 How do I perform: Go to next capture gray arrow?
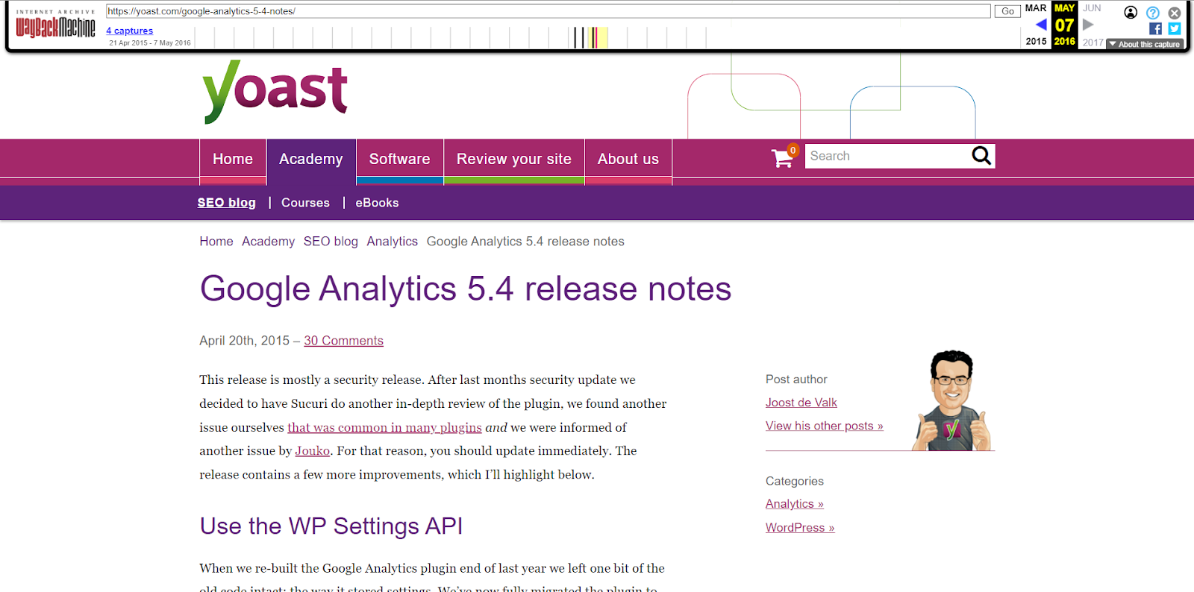[x=1088, y=25]
